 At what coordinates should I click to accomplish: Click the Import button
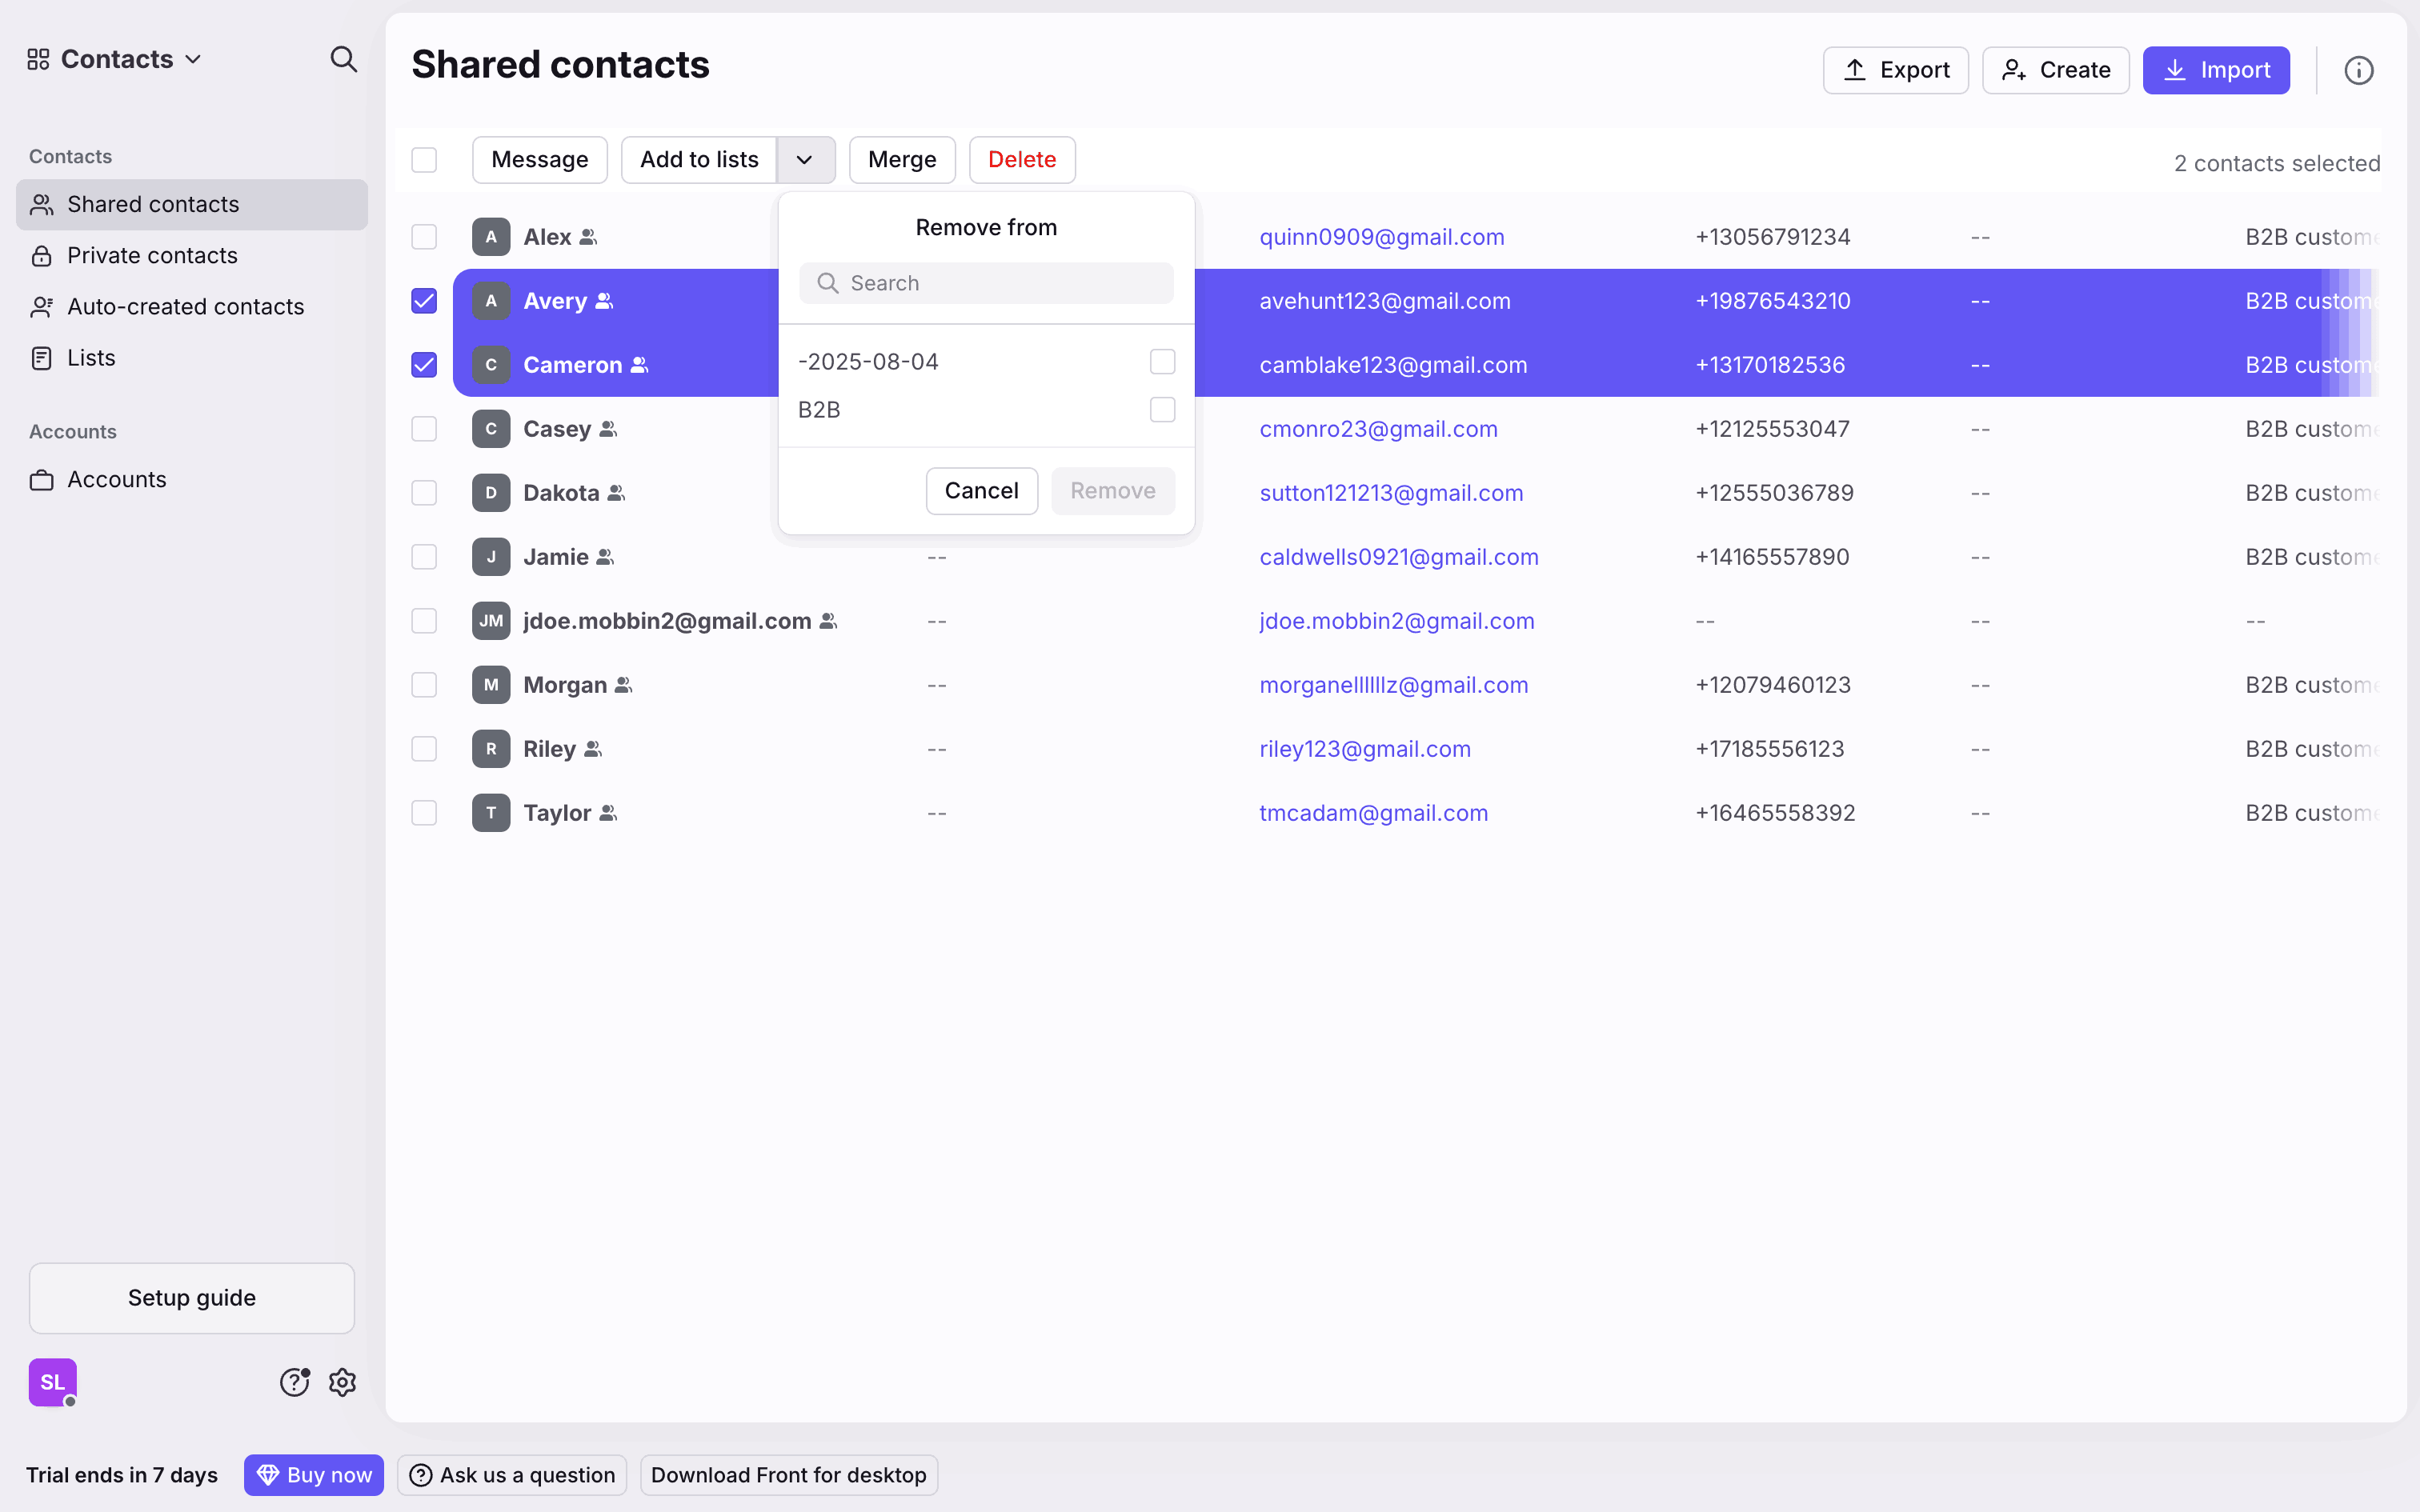click(x=2215, y=70)
